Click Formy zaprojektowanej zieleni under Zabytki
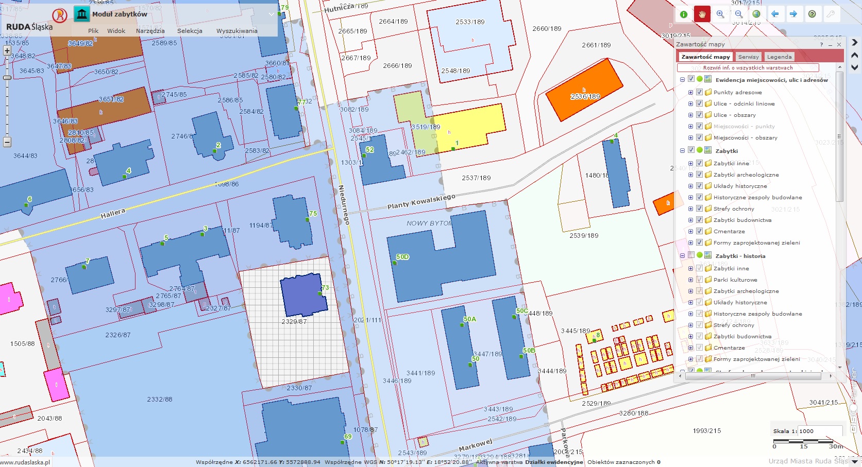Image resolution: width=862 pixels, height=467 pixels. click(756, 243)
